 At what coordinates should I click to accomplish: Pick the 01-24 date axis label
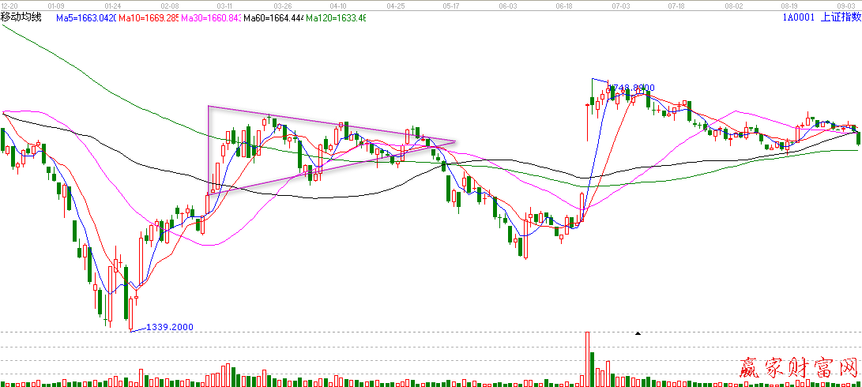pyautogui.click(x=112, y=5)
